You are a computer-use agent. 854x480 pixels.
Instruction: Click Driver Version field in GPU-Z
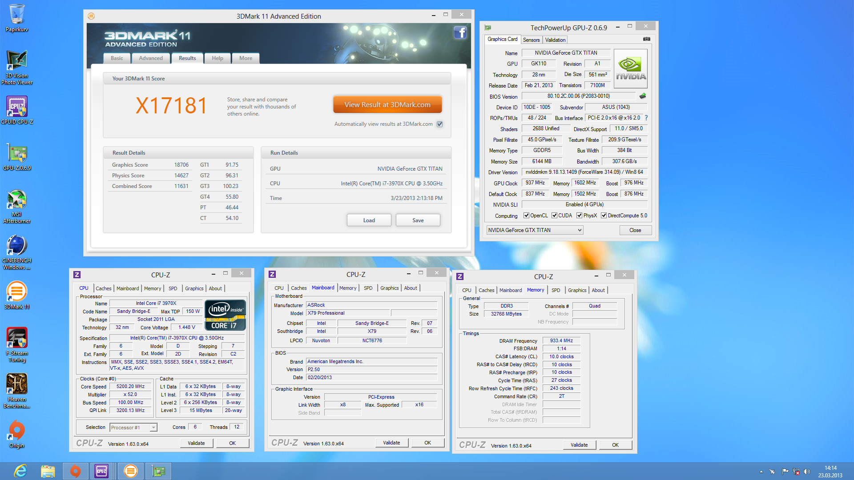(x=584, y=172)
